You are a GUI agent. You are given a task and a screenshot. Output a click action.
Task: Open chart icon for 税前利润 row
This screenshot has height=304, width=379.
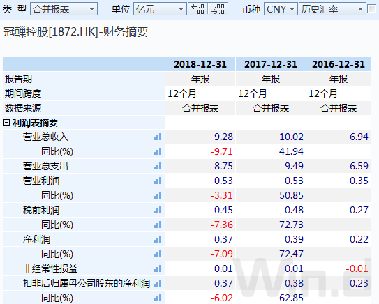[x=158, y=210]
